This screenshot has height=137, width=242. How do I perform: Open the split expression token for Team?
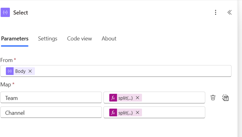[125, 98]
